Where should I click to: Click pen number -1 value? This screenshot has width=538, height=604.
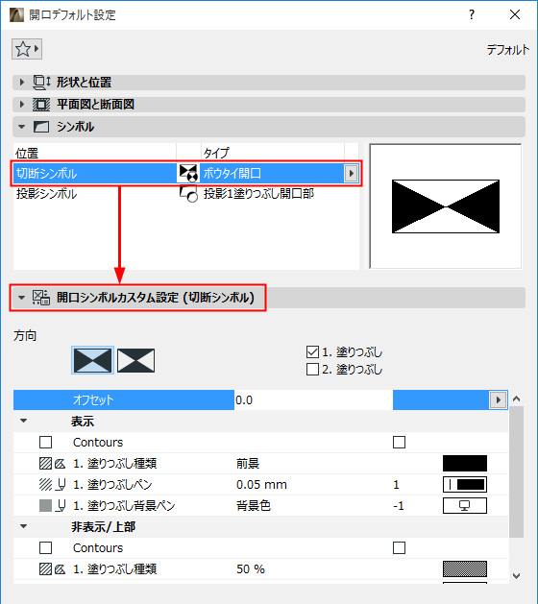point(399,506)
